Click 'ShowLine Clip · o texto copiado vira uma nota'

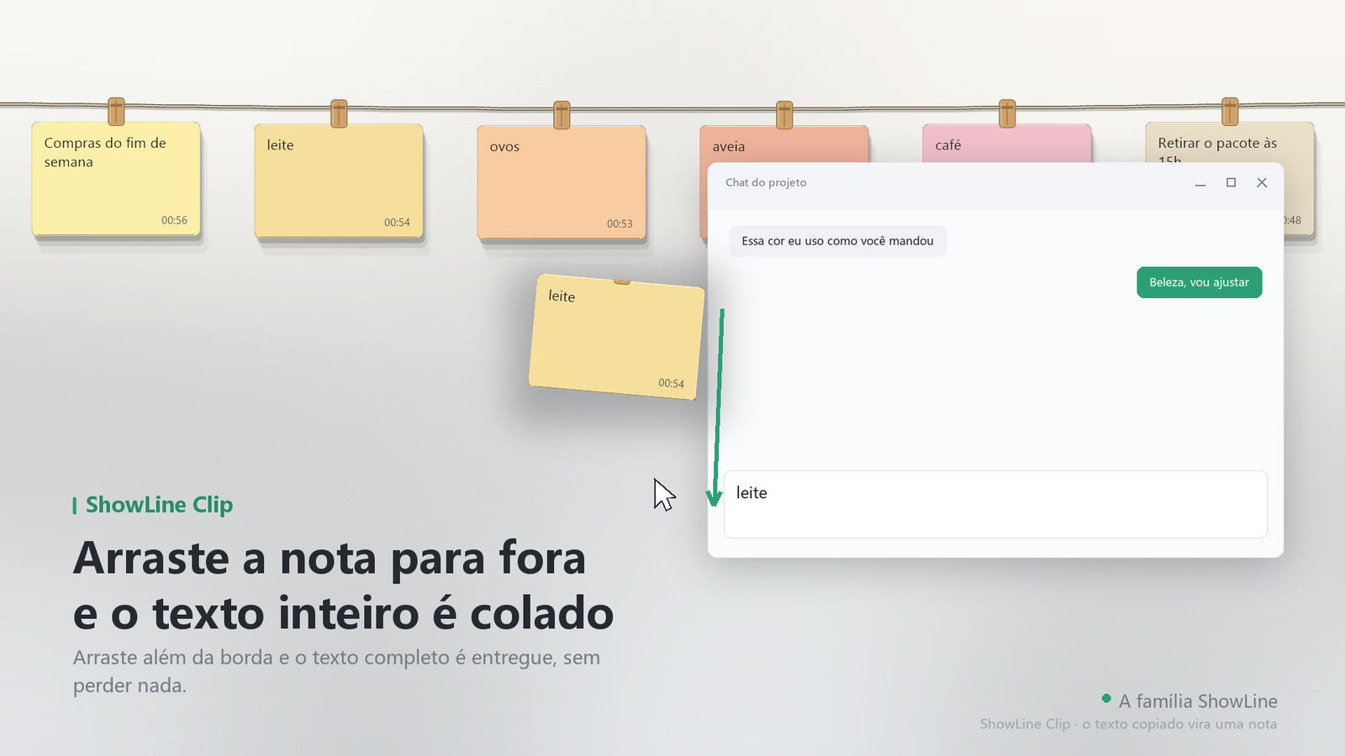coord(1128,724)
